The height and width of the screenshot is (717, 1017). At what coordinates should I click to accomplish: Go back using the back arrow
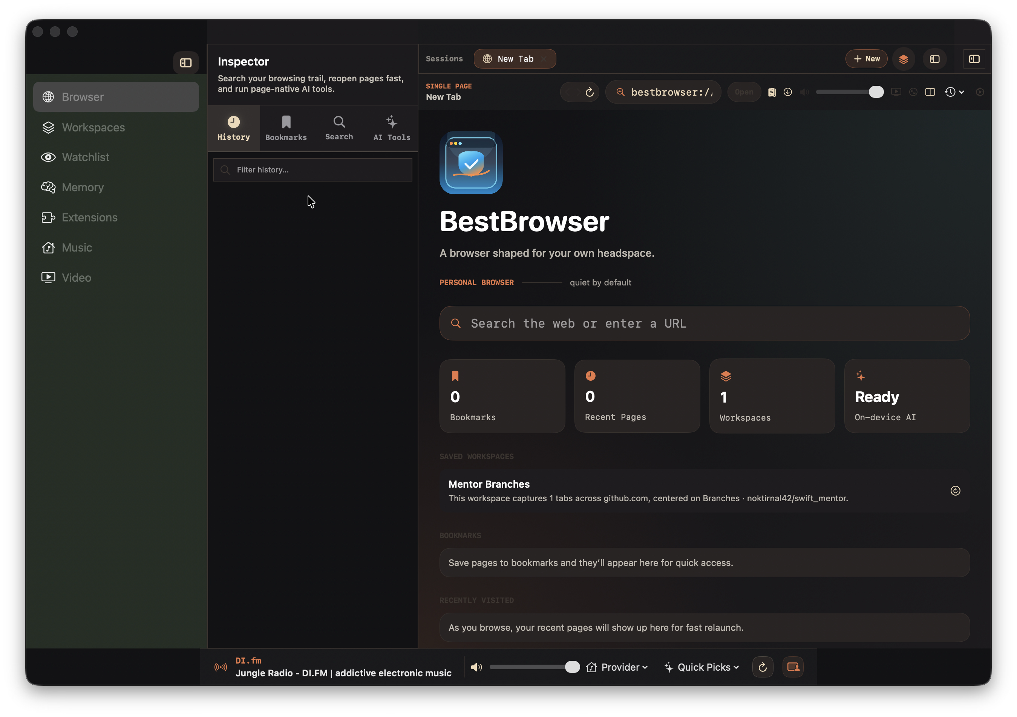pyautogui.click(x=568, y=92)
